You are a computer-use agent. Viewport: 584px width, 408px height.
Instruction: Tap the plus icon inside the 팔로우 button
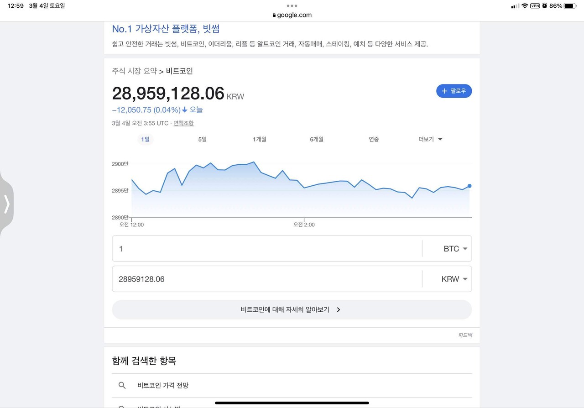(444, 91)
